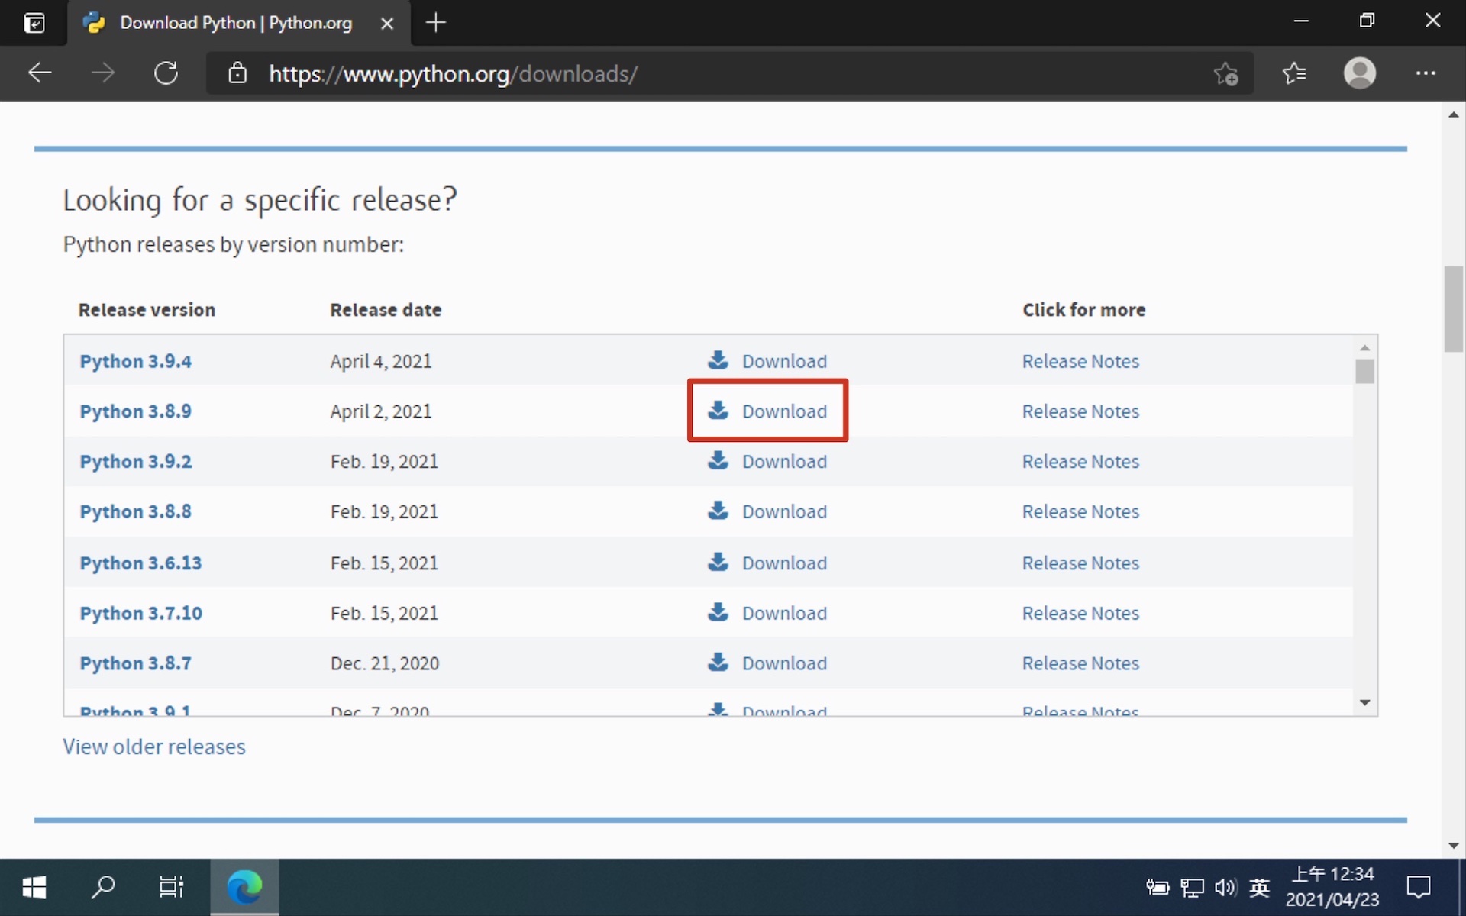Click the releases list scroll-up arrow
This screenshot has height=916, width=1466.
1364,347
